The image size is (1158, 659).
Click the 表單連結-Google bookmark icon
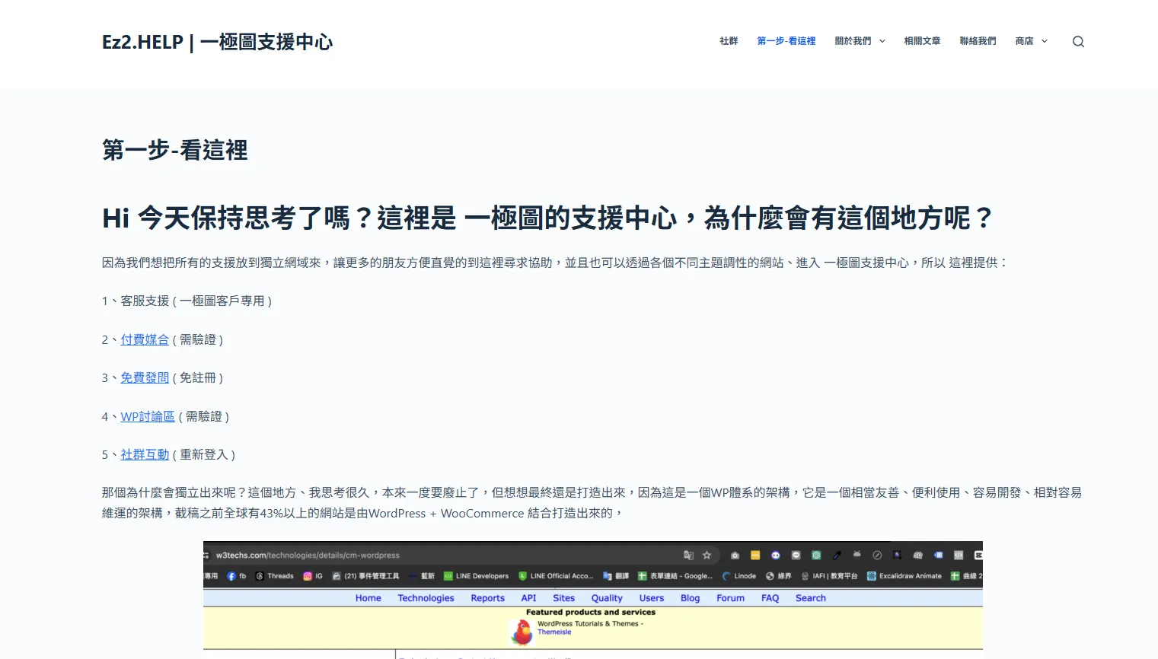click(643, 575)
